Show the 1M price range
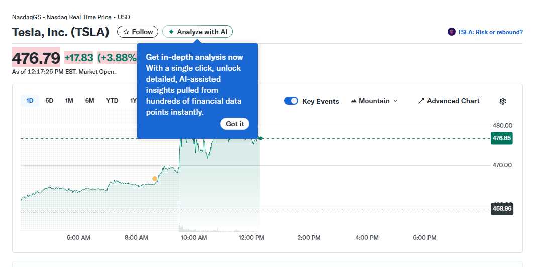 [x=69, y=101]
